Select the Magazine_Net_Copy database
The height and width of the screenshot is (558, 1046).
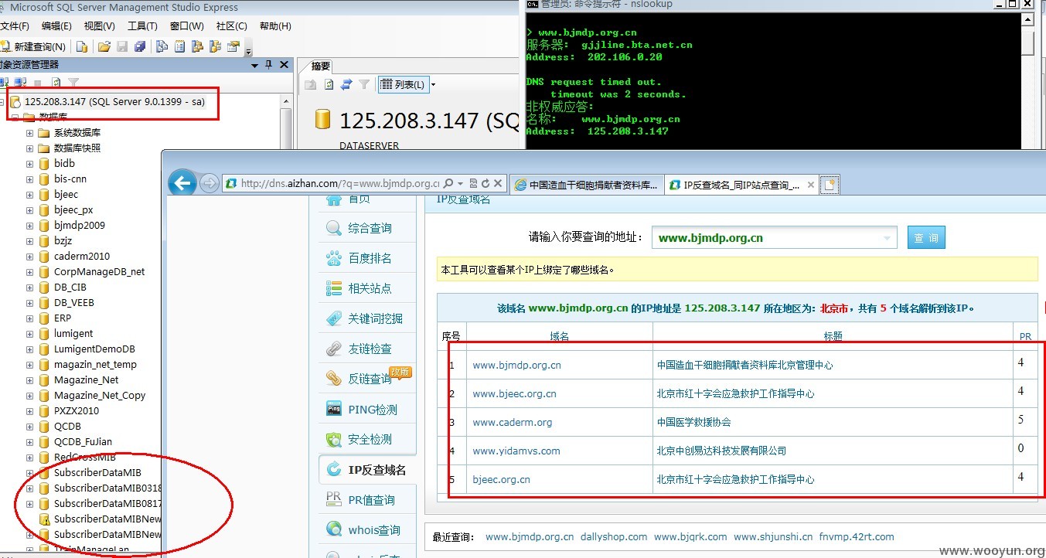pos(100,396)
